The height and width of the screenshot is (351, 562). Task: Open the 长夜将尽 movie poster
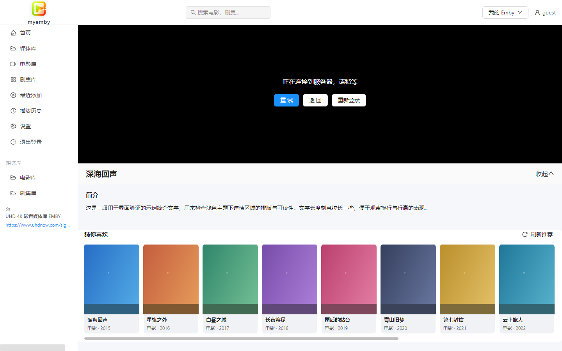(290, 279)
